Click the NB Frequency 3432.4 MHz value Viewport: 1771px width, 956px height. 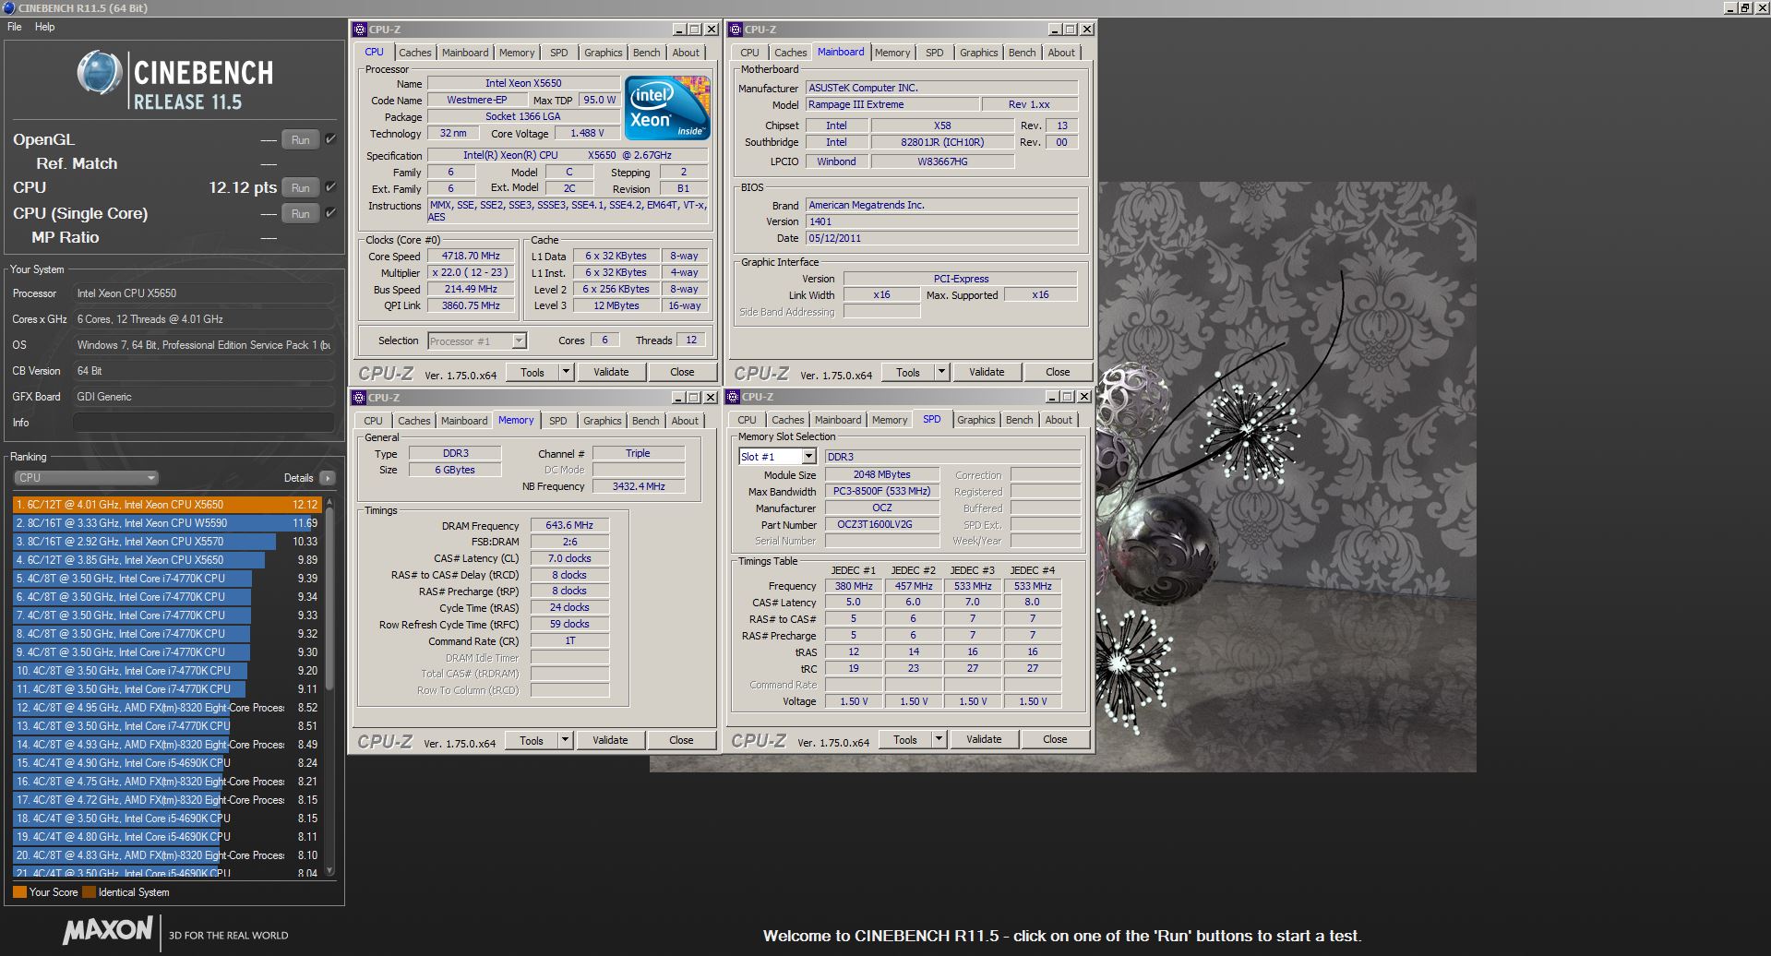coord(639,486)
